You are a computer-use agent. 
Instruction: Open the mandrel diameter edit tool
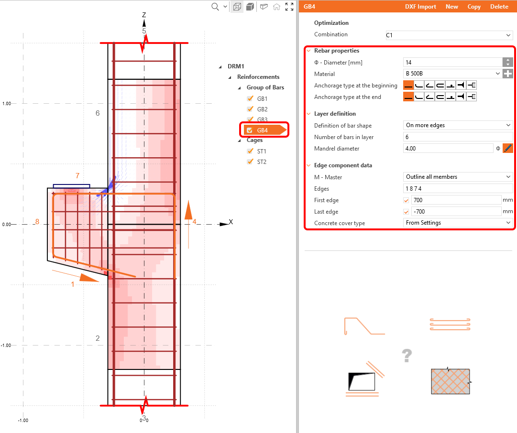pyautogui.click(x=507, y=148)
